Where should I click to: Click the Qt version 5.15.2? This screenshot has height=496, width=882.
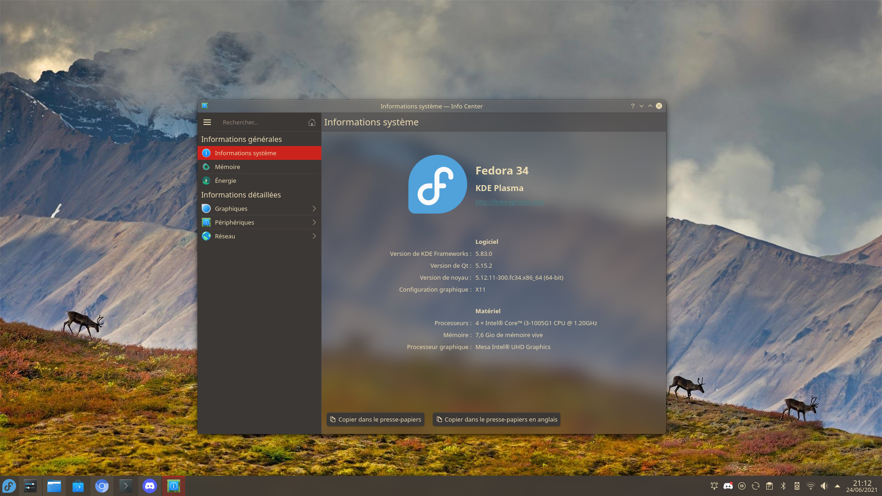(x=484, y=265)
